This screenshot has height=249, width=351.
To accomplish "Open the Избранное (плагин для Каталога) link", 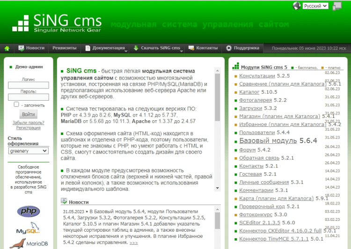I will pyautogui.click(x=283, y=124).
